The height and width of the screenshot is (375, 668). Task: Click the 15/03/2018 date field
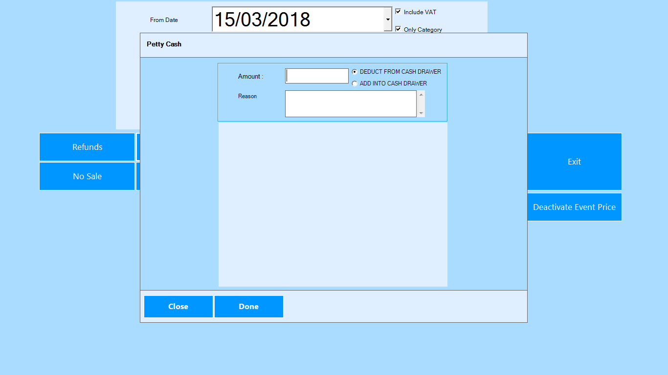click(298, 20)
